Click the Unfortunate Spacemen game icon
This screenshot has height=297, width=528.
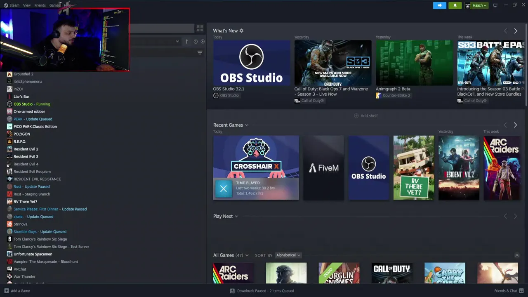(x=9, y=255)
